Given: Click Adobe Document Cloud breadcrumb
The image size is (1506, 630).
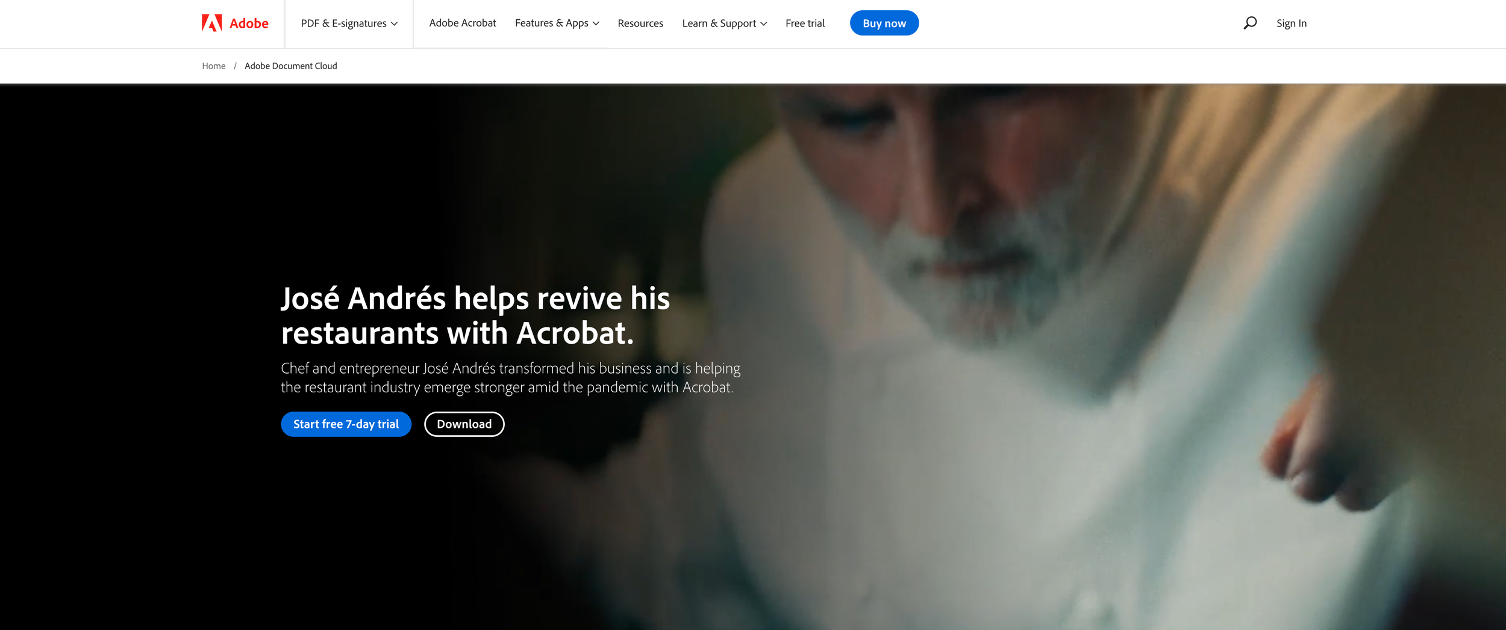Looking at the screenshot, I should [290, 66].
